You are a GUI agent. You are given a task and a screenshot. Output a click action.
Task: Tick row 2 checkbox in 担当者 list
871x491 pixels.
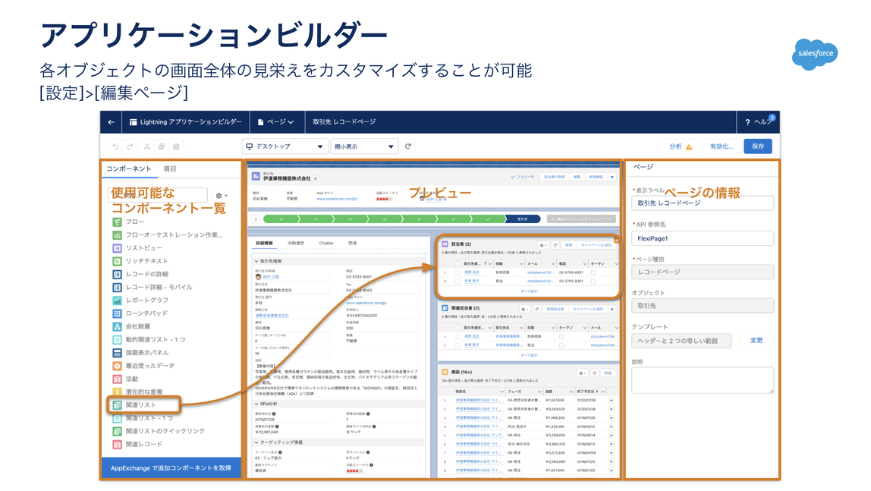[x=458, y=281]
